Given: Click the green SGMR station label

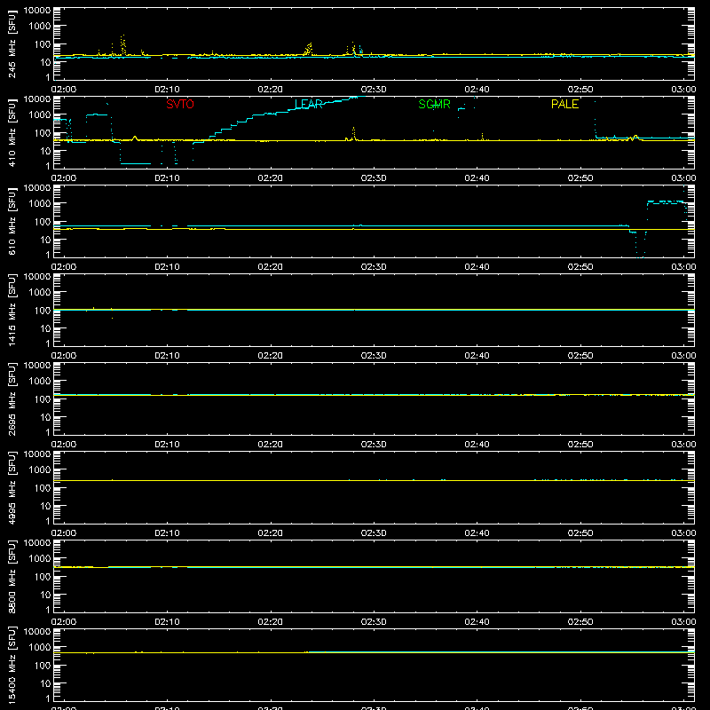Looking at the screenshot, I should (x=434, y=104).
